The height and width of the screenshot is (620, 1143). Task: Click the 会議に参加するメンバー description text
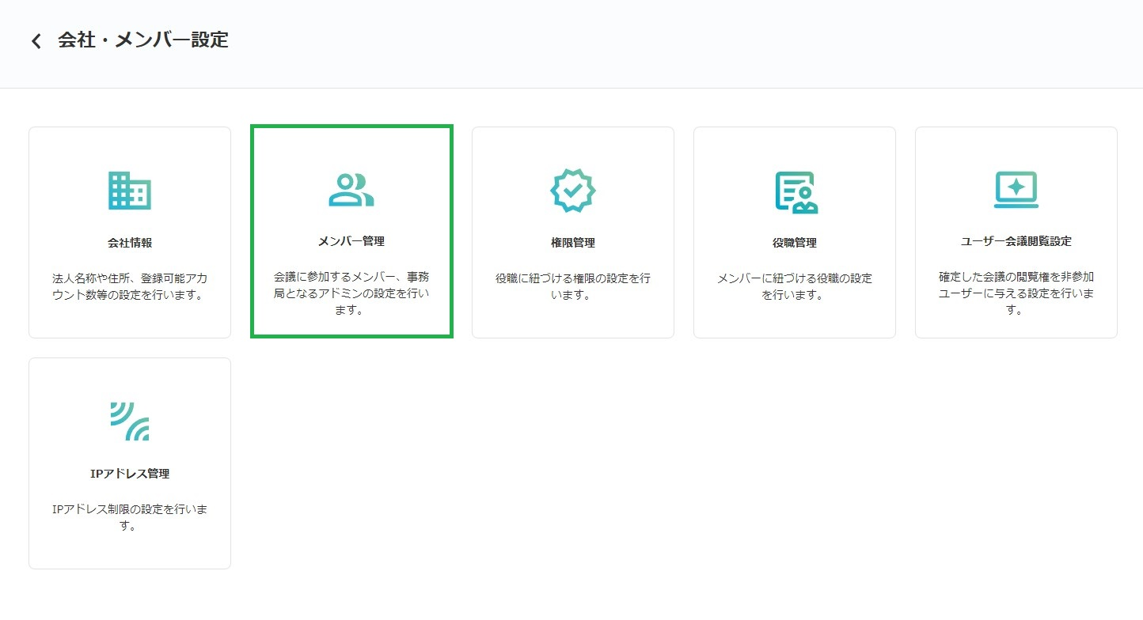[x=351, y=293]
